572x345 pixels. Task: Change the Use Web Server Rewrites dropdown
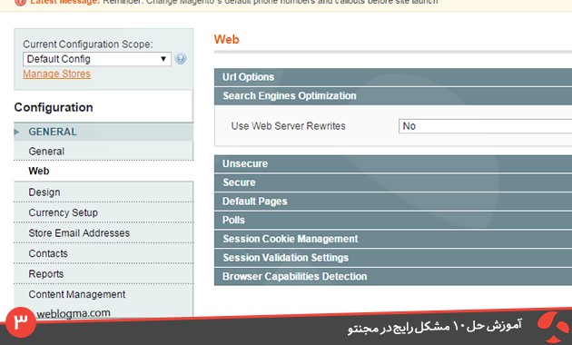[485, 126]
